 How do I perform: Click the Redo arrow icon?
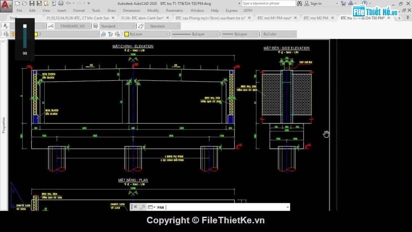coord(79,3)
